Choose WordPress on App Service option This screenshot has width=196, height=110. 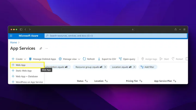coord(27,82)
